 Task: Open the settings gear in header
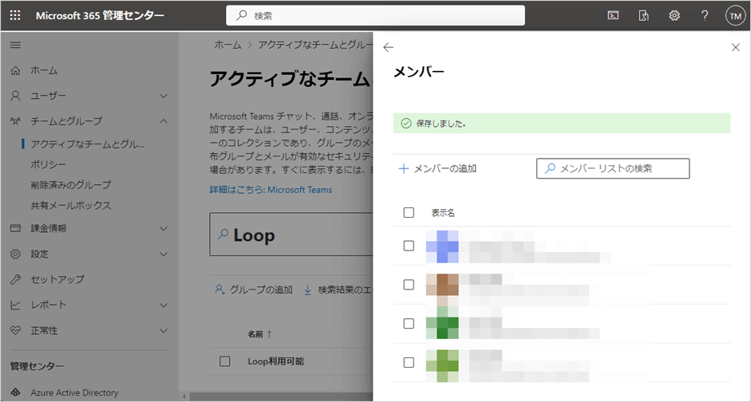point(674,16)
